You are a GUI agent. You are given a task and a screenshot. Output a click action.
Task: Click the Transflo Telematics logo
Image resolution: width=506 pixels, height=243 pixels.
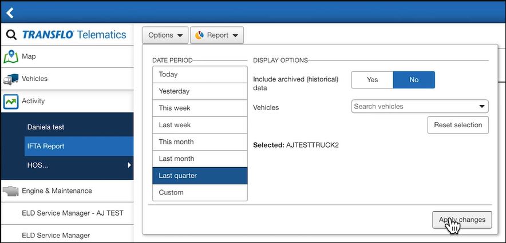pyautogui.click(x=74, y=35)
